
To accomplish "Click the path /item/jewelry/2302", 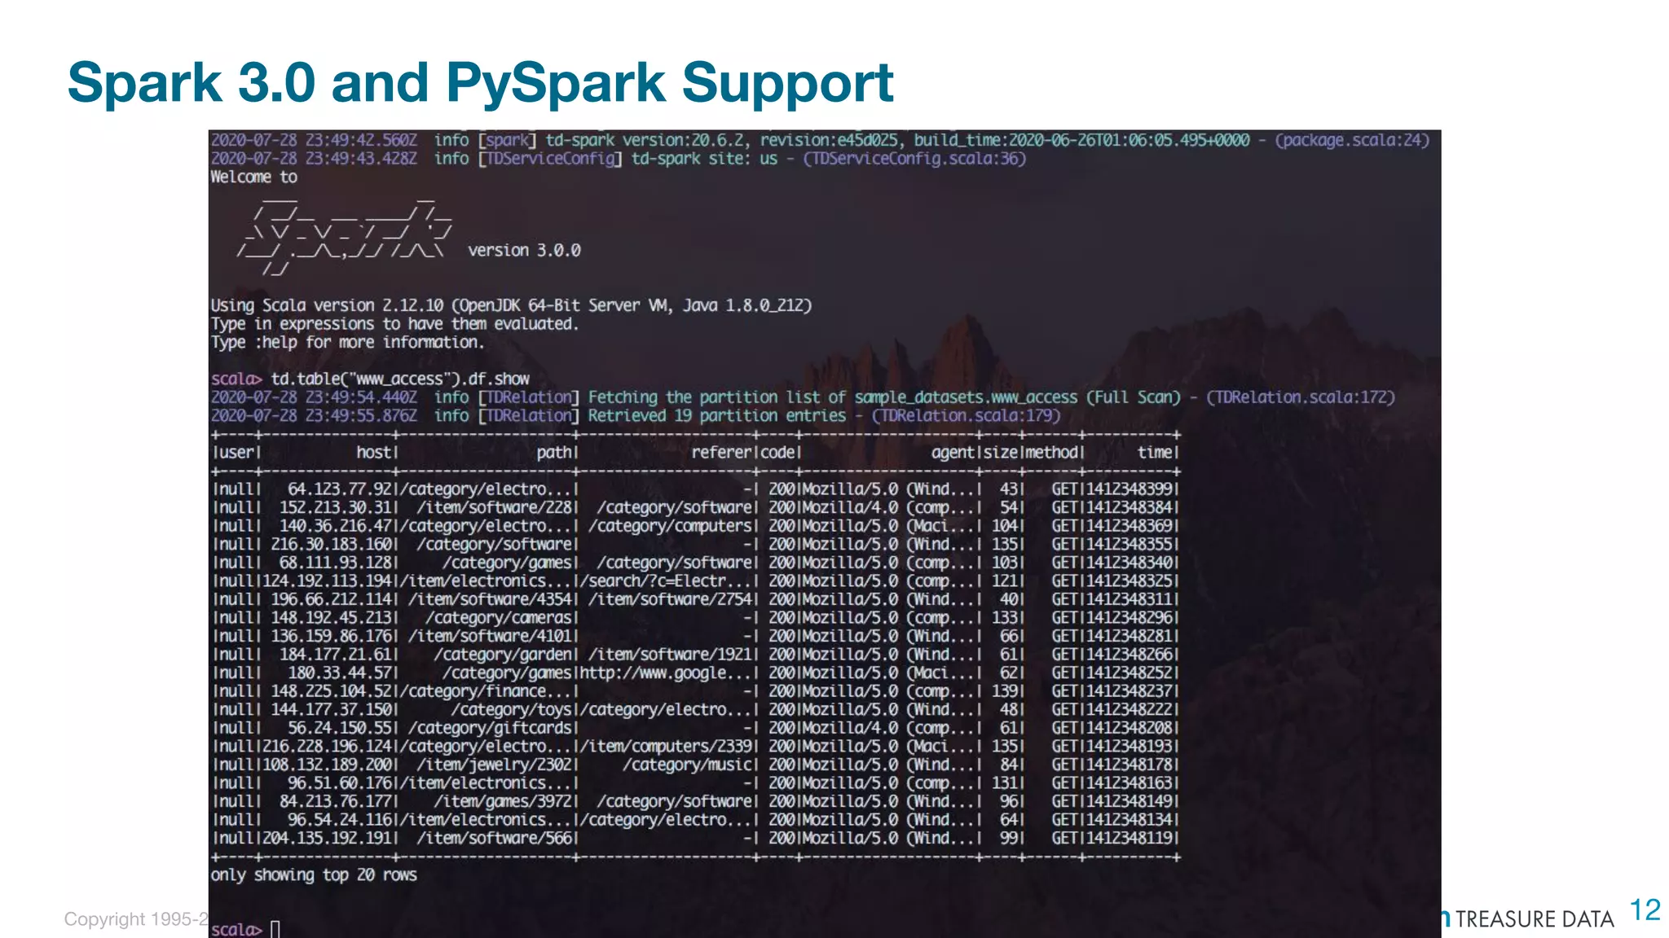I will coord(495,765).
